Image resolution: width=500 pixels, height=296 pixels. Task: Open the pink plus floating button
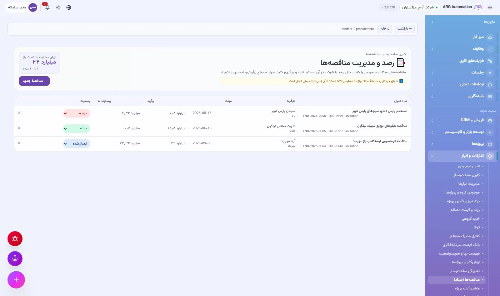[16, 280]
